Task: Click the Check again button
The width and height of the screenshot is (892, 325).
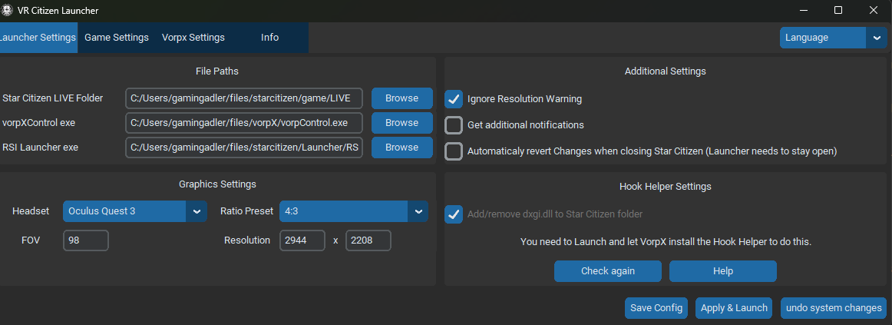Action: (607, 271)
